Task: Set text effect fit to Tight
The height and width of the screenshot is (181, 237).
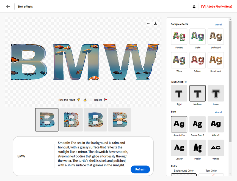Action: point(179,93)
